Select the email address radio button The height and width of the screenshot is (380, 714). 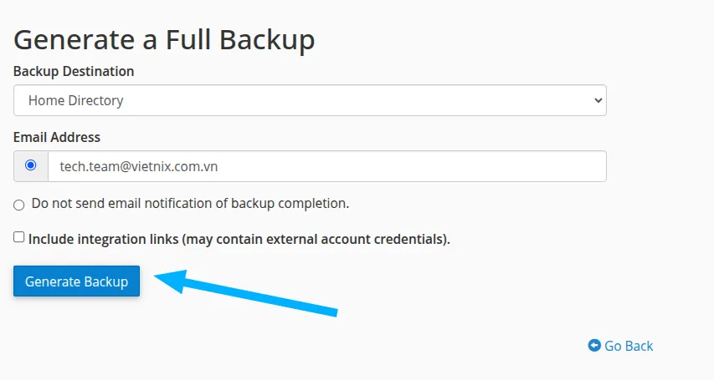pyautogui.click(x=31, y=165)
